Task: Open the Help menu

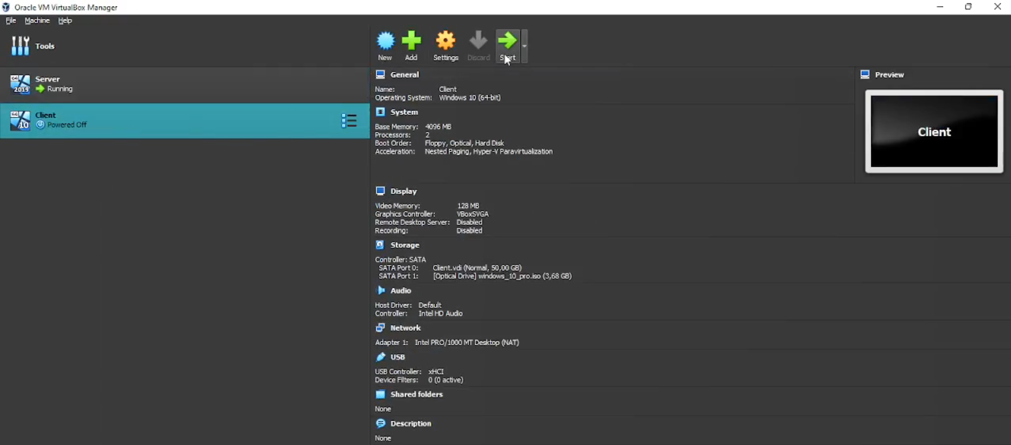Action: [x=65, y=21]
